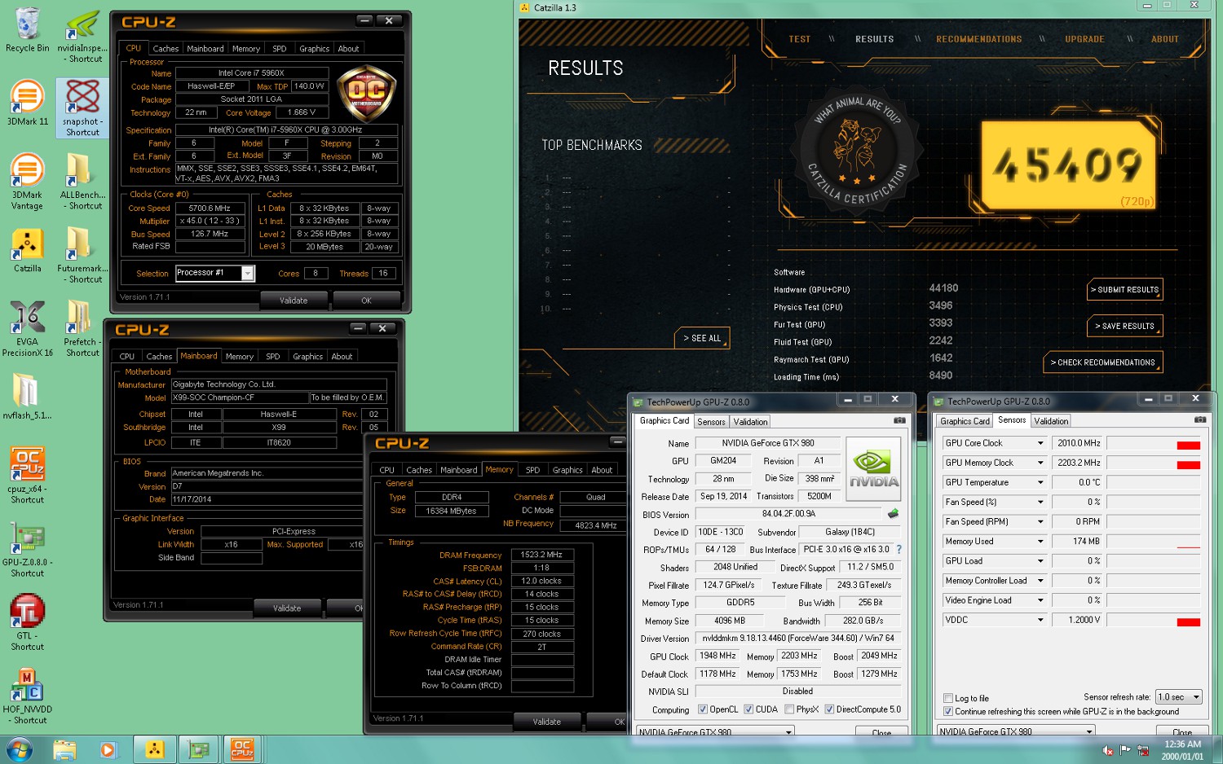This screenshot has width=1223, height=764.
Task: Select the 3DMark Vantage desktop icon
Action: point(27,182)
